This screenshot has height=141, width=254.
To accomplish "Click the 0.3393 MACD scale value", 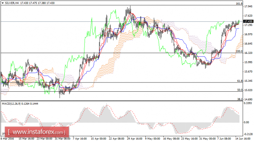I will [248, 103].
